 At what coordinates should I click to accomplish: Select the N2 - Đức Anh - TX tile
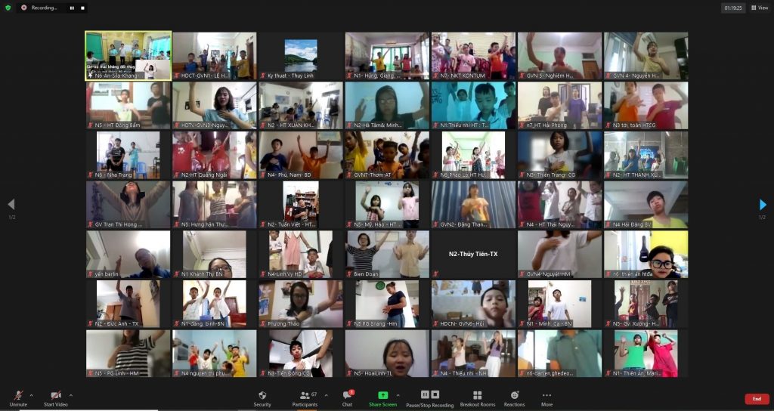(x=128, y=304)
